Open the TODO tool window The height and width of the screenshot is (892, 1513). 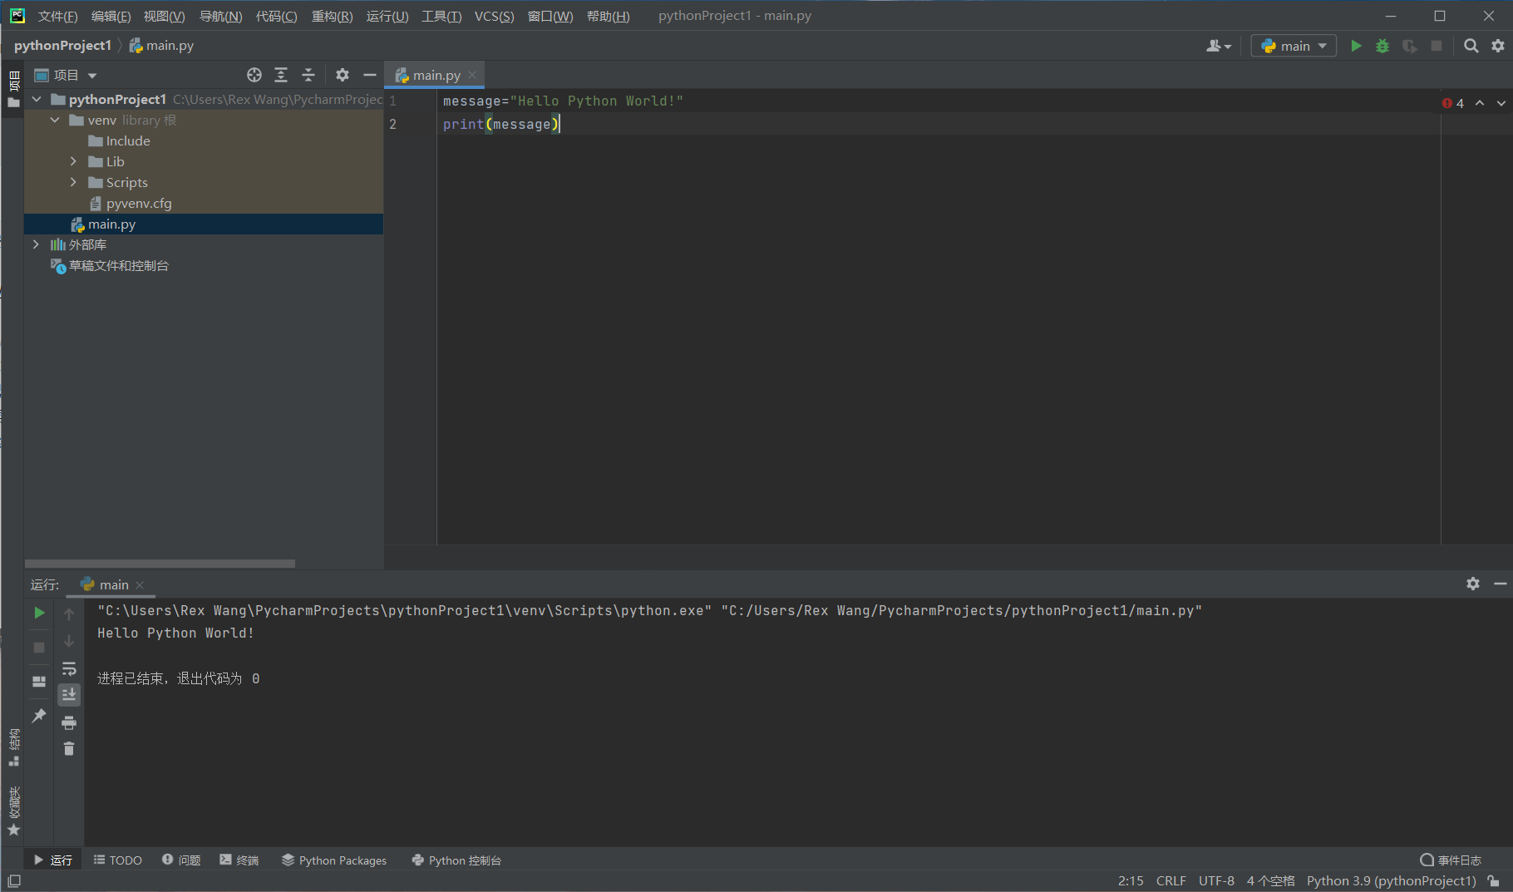(x=118, y=860)
